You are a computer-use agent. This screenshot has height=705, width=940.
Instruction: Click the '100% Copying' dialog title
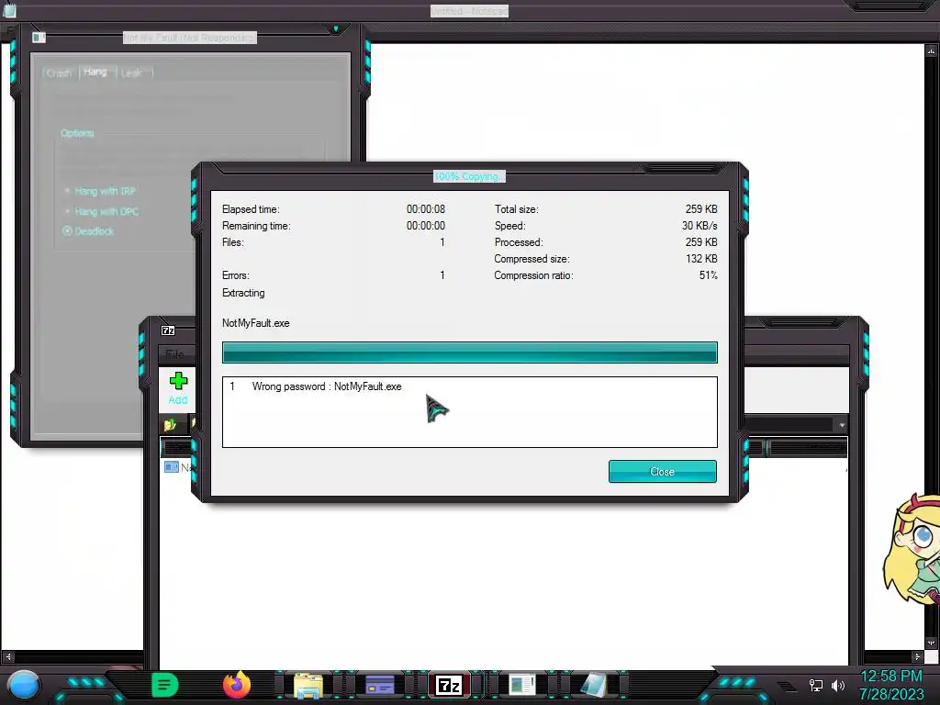469,176
